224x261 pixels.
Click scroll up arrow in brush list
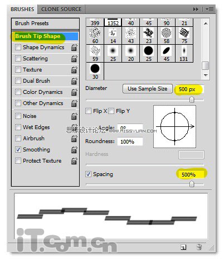206,23
